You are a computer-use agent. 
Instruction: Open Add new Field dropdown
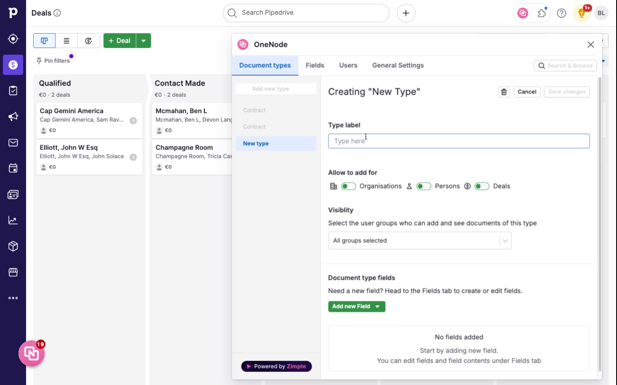pyautogui.click(x=357, y=306)
